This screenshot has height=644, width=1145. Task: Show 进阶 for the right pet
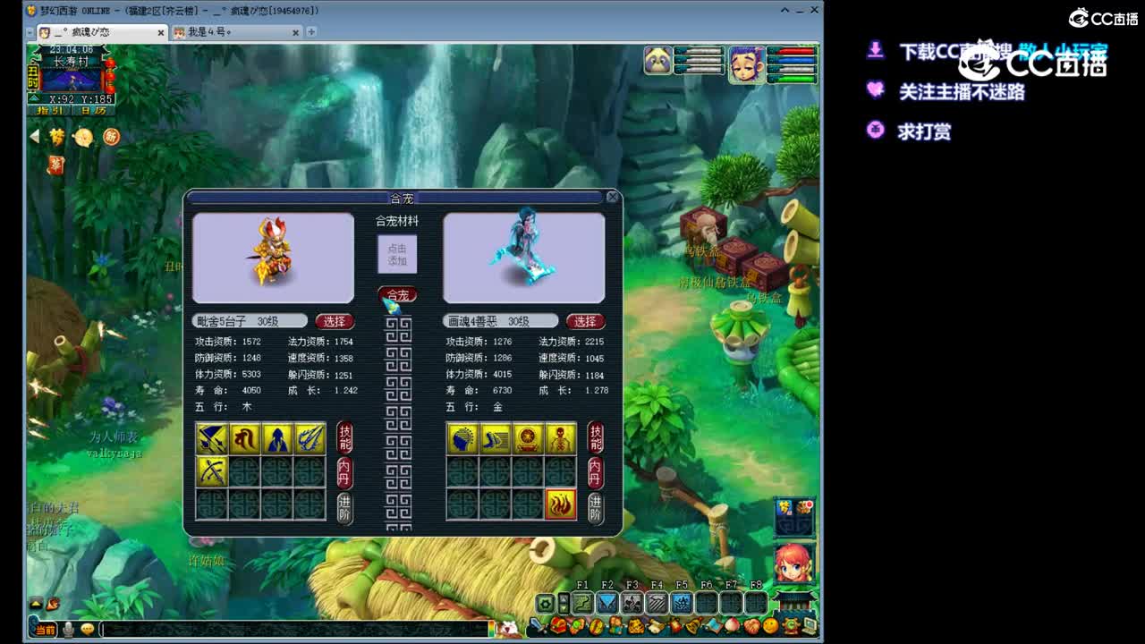click(596, 507)
